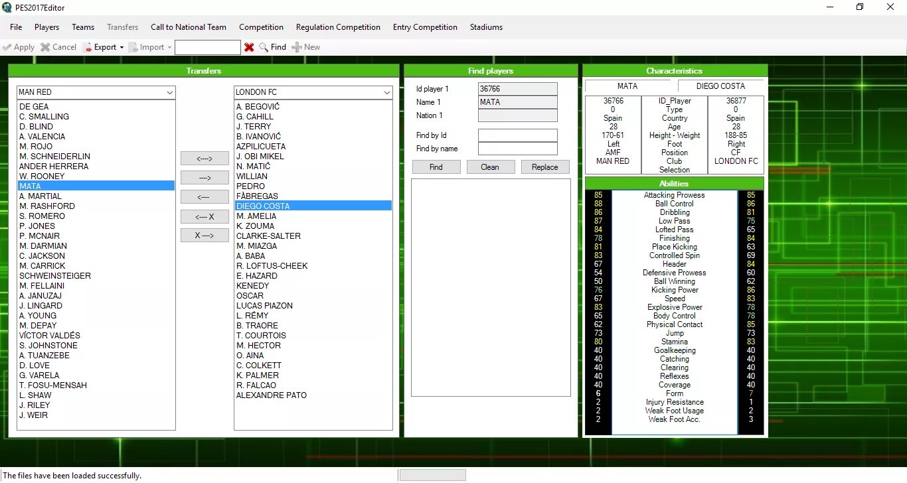The width and height of the screenshot is (907, 483).
Task: Open the Players menu
Action: tap(47, 27)
